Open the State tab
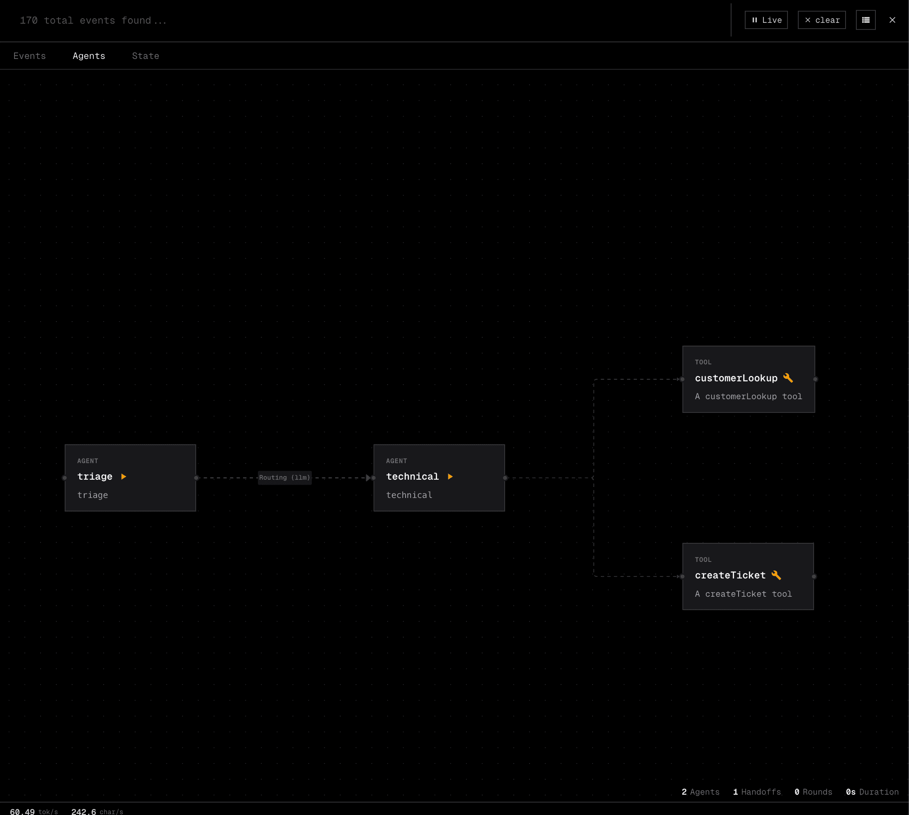Viewport: 909px width, 815px height. pos(146,56)
